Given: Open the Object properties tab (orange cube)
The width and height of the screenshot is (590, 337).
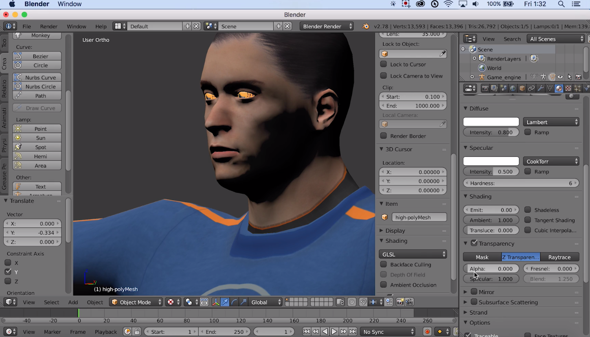Looking at the screenshot, I should 522,88.
